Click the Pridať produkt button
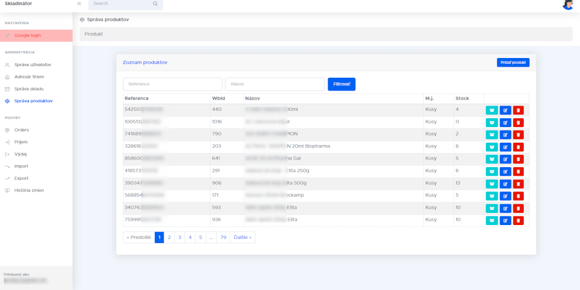Screen dimensions: 580x290 (513, 63)
